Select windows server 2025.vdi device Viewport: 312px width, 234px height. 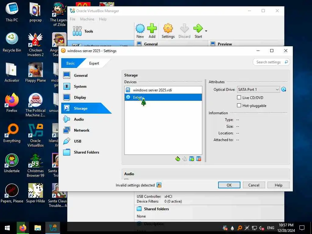pyautogui.click(x=163, y=90)
